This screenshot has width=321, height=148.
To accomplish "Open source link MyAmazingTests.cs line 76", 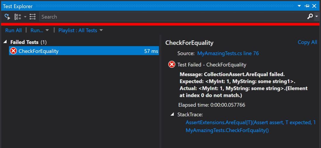I will coord(228,54).
